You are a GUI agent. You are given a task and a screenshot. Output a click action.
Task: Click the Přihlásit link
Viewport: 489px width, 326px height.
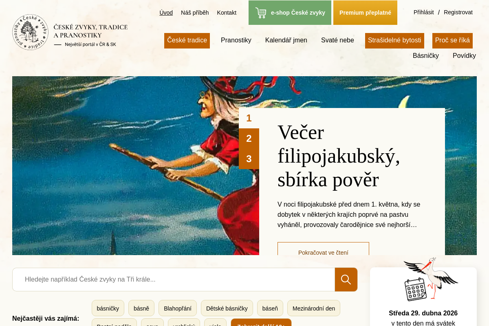coord(424,12)
